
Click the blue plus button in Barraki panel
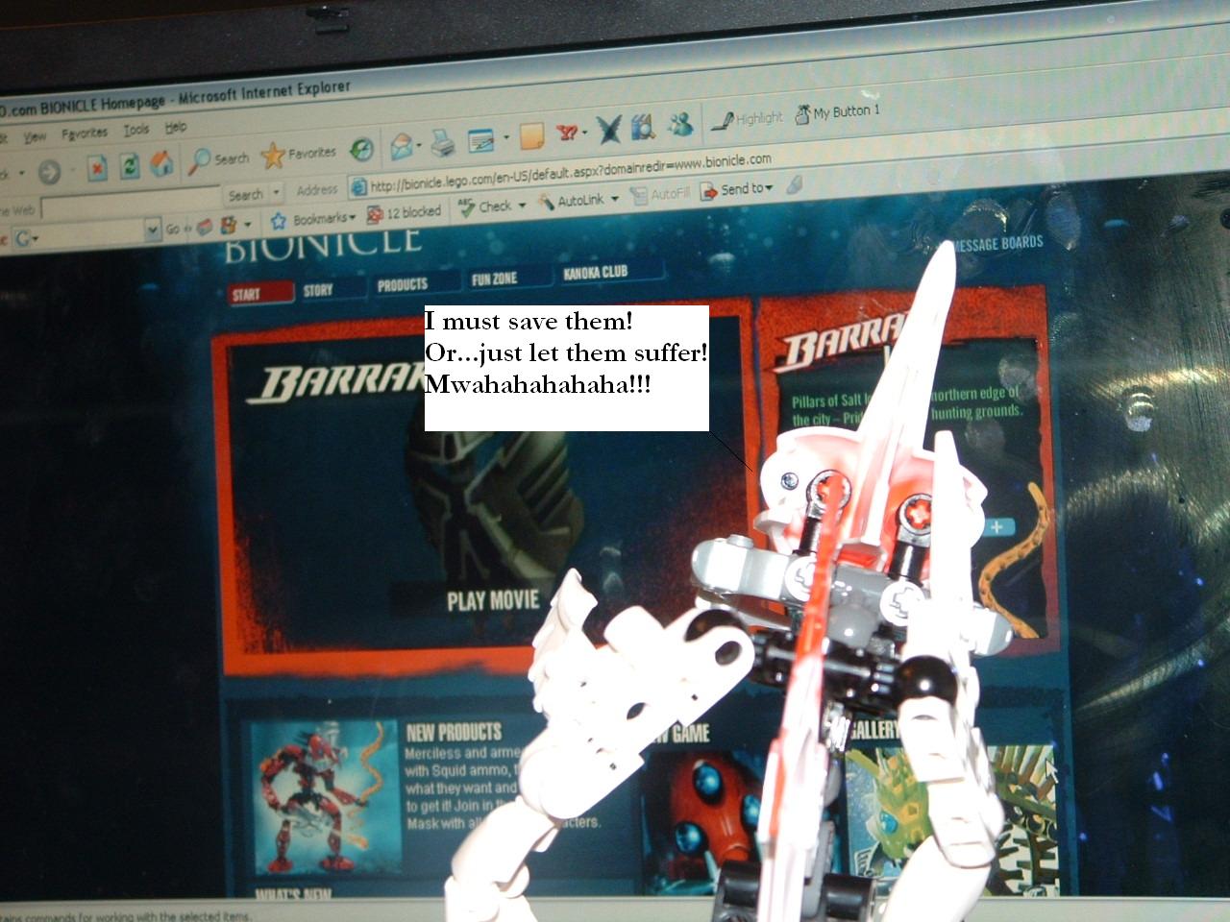click(x=997, y=526)
